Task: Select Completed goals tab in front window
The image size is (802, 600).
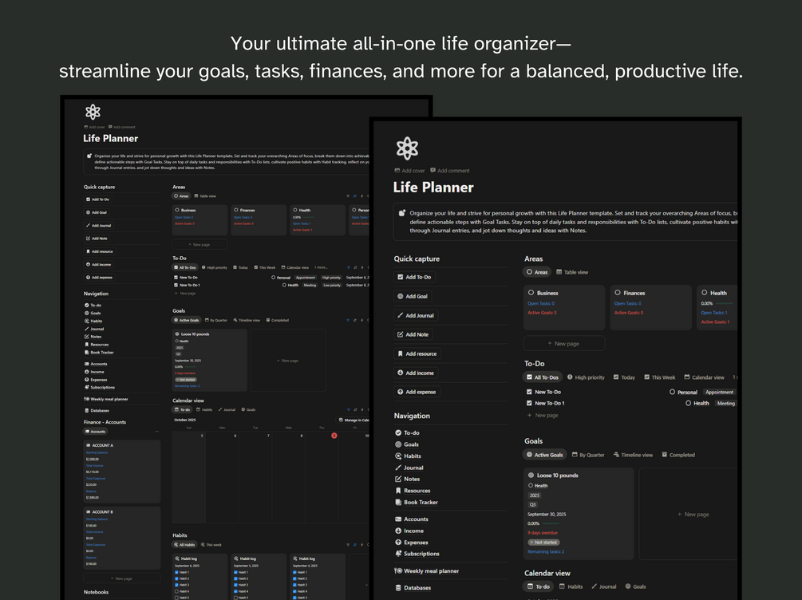Action: pyautogui.click(x=678, y=455)
